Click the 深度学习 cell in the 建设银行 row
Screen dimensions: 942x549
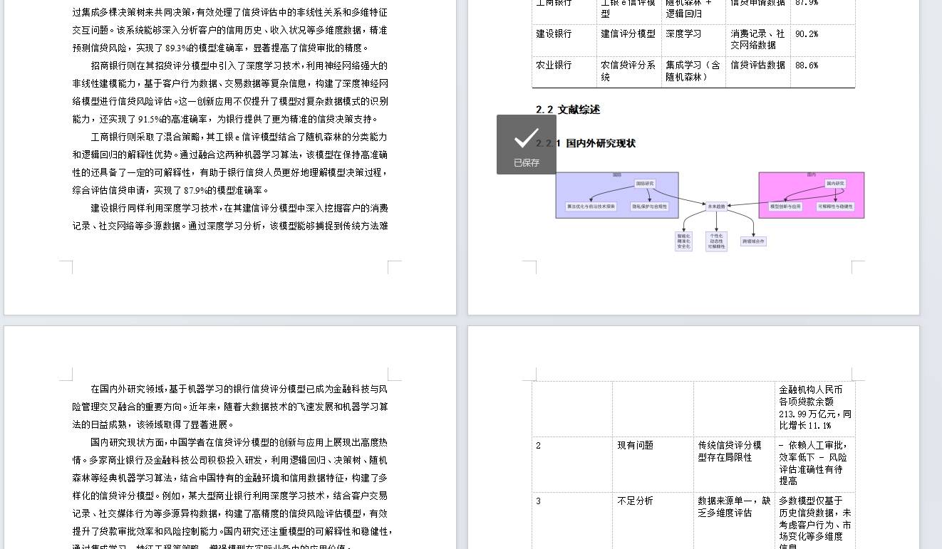pos(693,40)
